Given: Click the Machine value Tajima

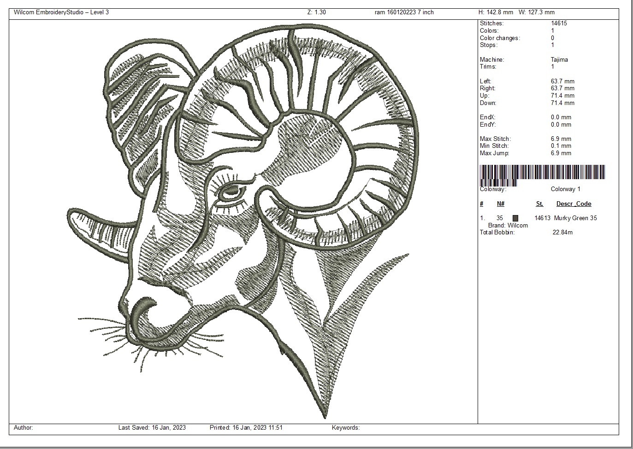Looking at the screenshot, I should pyautogui.click(x=559, y=60).
